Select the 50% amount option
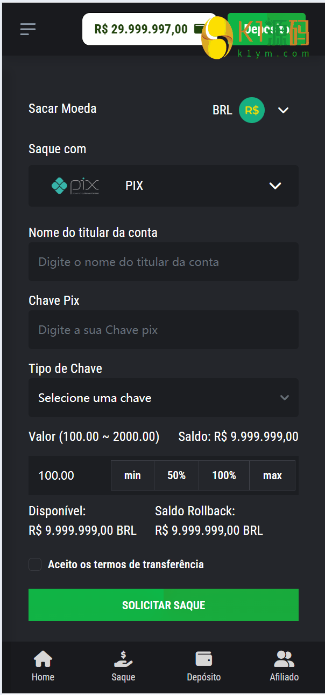325x695 pixels. [176, 475]
